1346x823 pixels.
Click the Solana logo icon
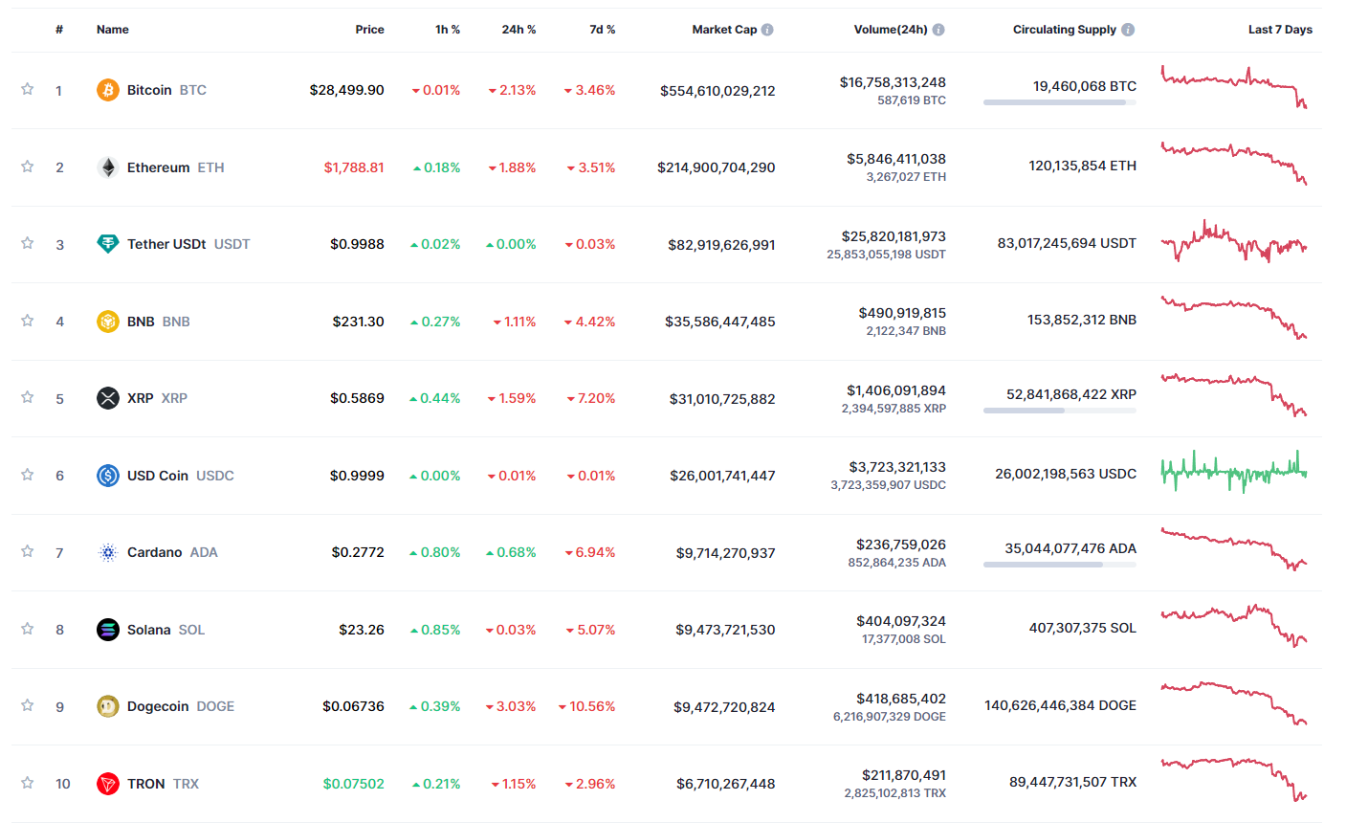[108, 630]
